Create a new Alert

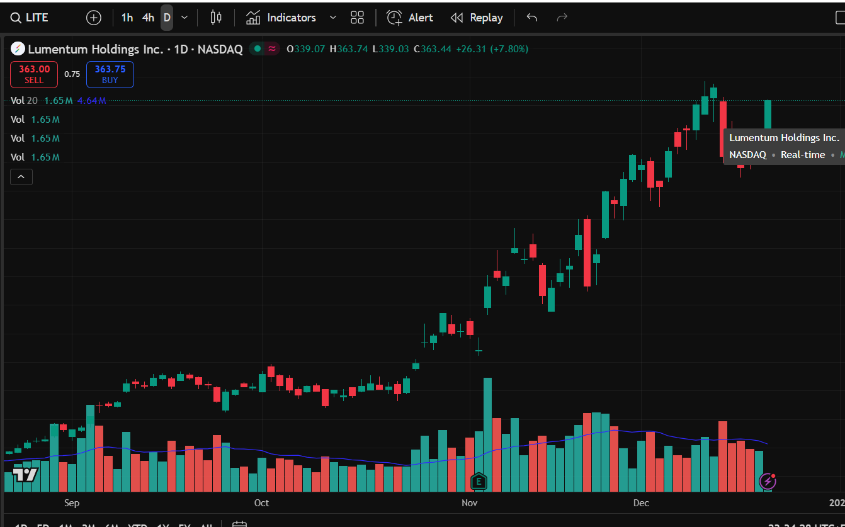click(x=410, y=18)
